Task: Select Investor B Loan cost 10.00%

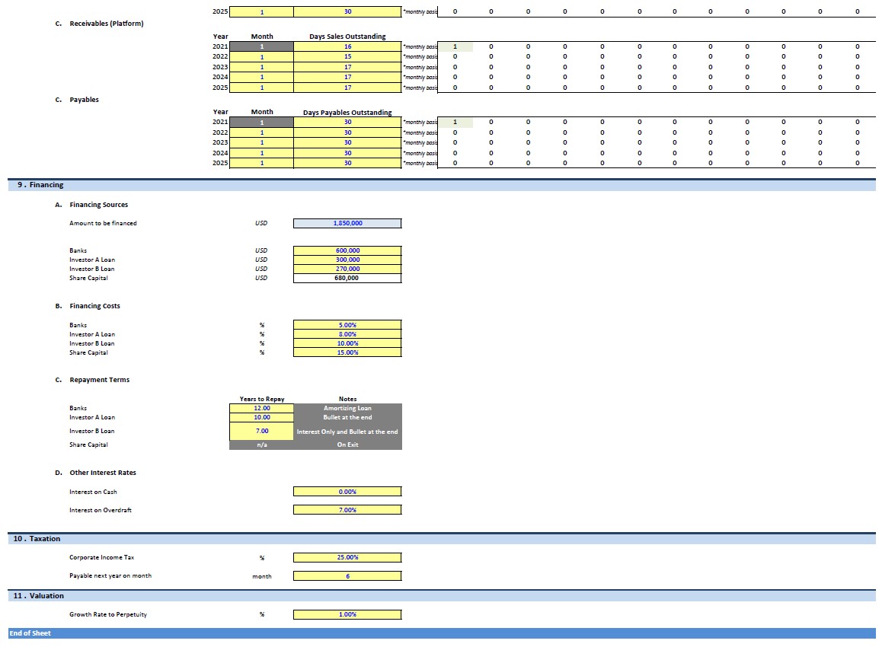Action: click(347, 343)
